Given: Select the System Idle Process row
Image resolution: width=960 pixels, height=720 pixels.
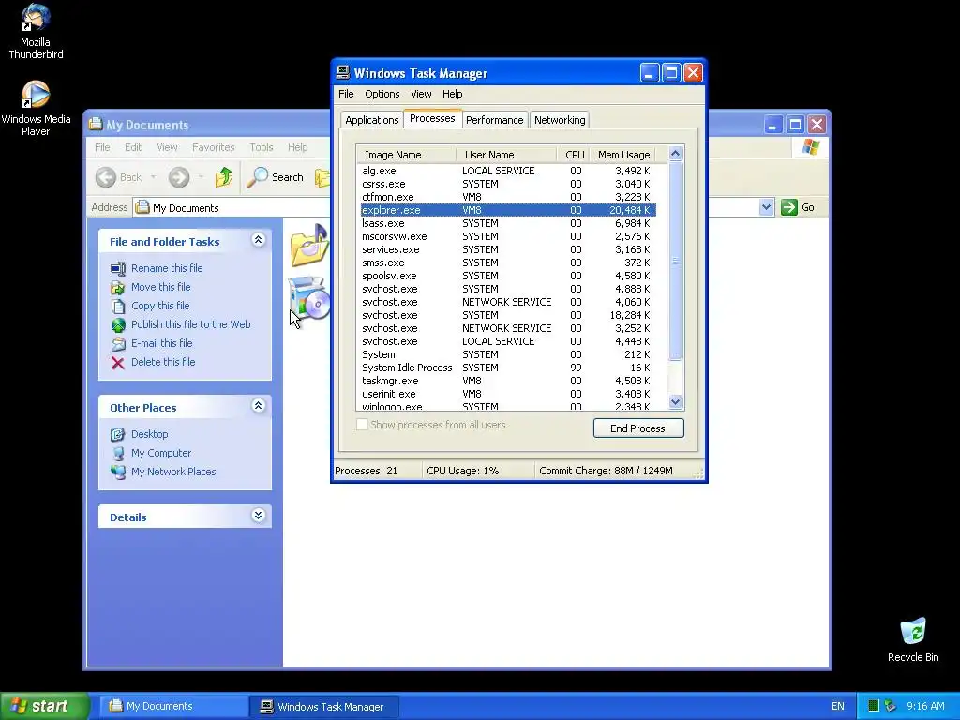Looking at the screenshot, I should pos(508,367).
